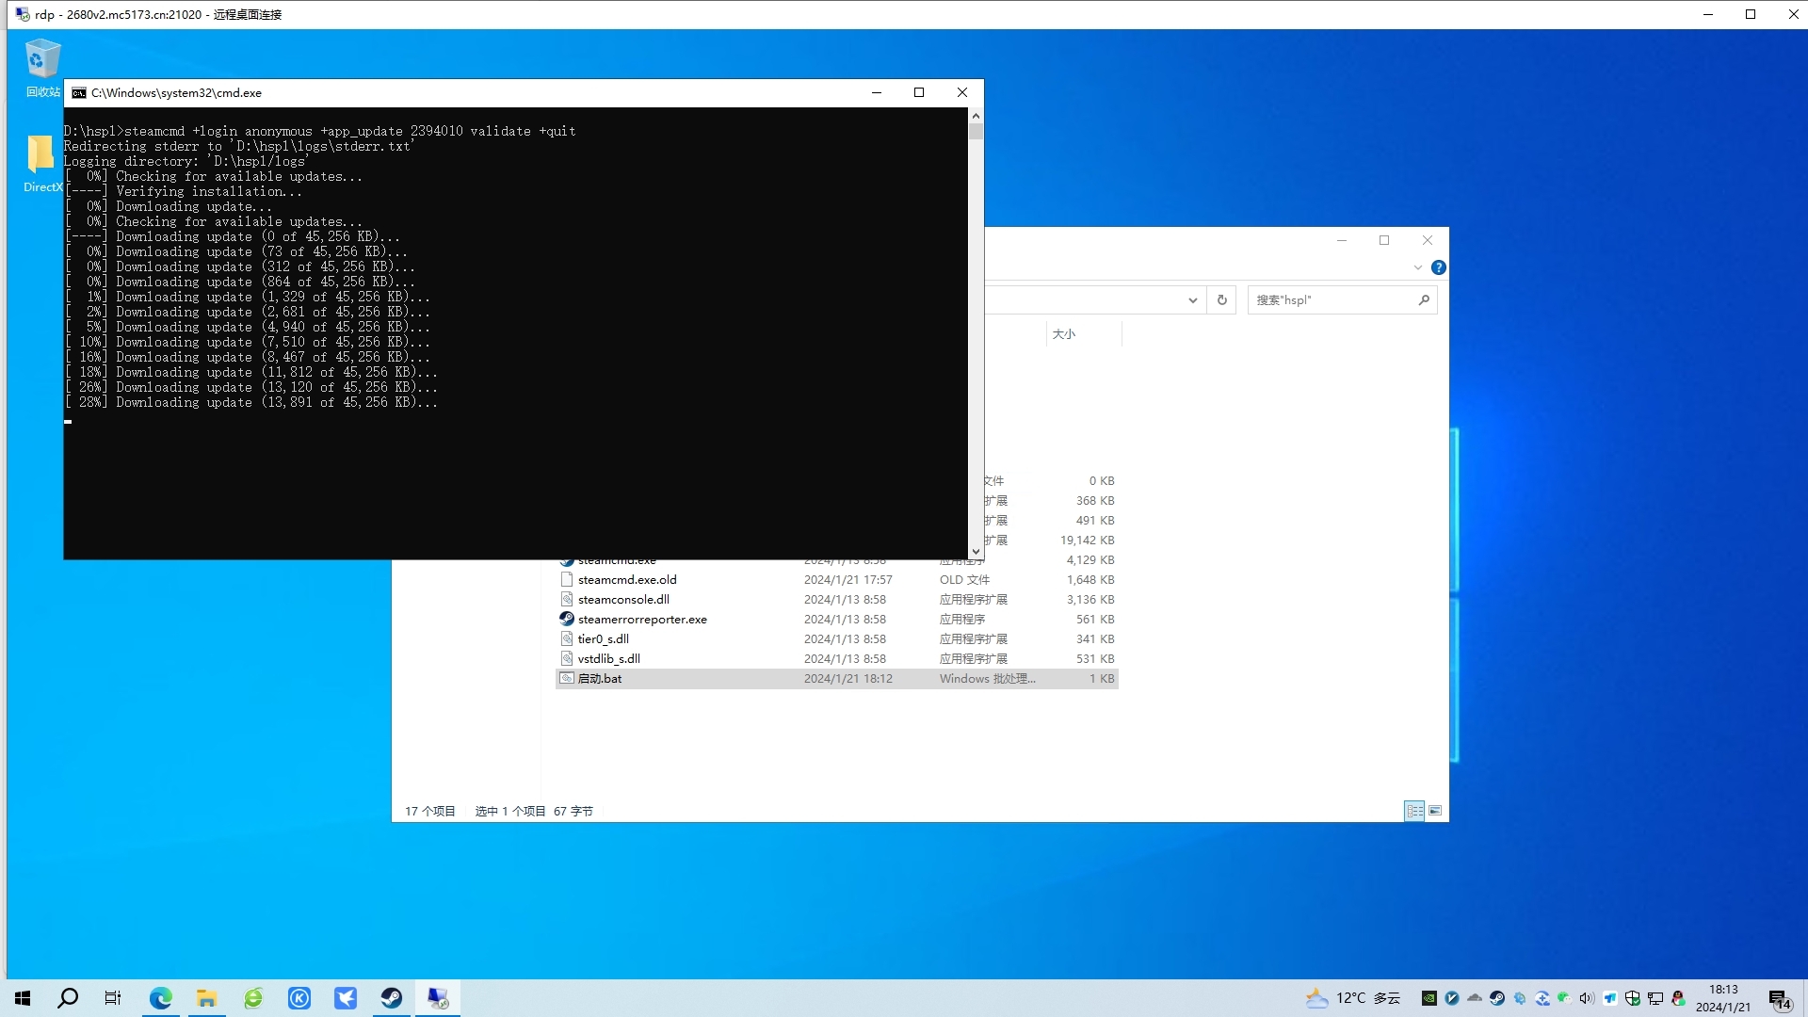Screen dimensions: 1808x1017
Task: Open File Explorer from the taskbar
Action: (x=206, y=998)
